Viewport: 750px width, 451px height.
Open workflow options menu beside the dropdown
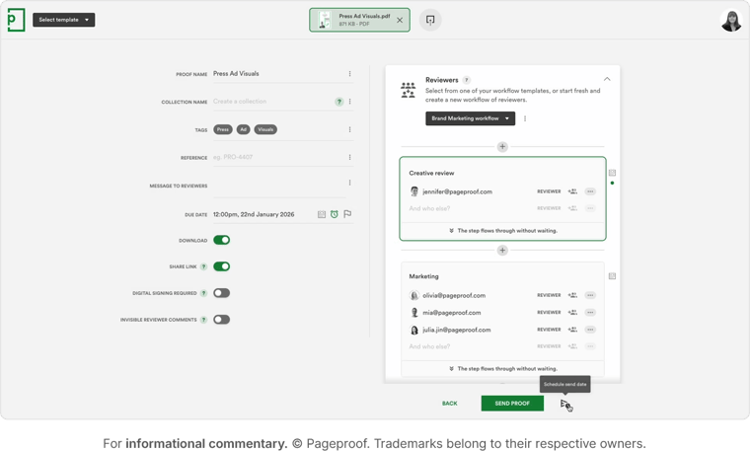click(x=525, y=118)
